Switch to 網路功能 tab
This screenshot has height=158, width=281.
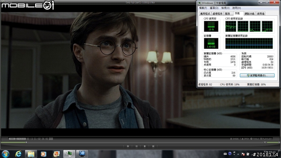tap(250, 14)
